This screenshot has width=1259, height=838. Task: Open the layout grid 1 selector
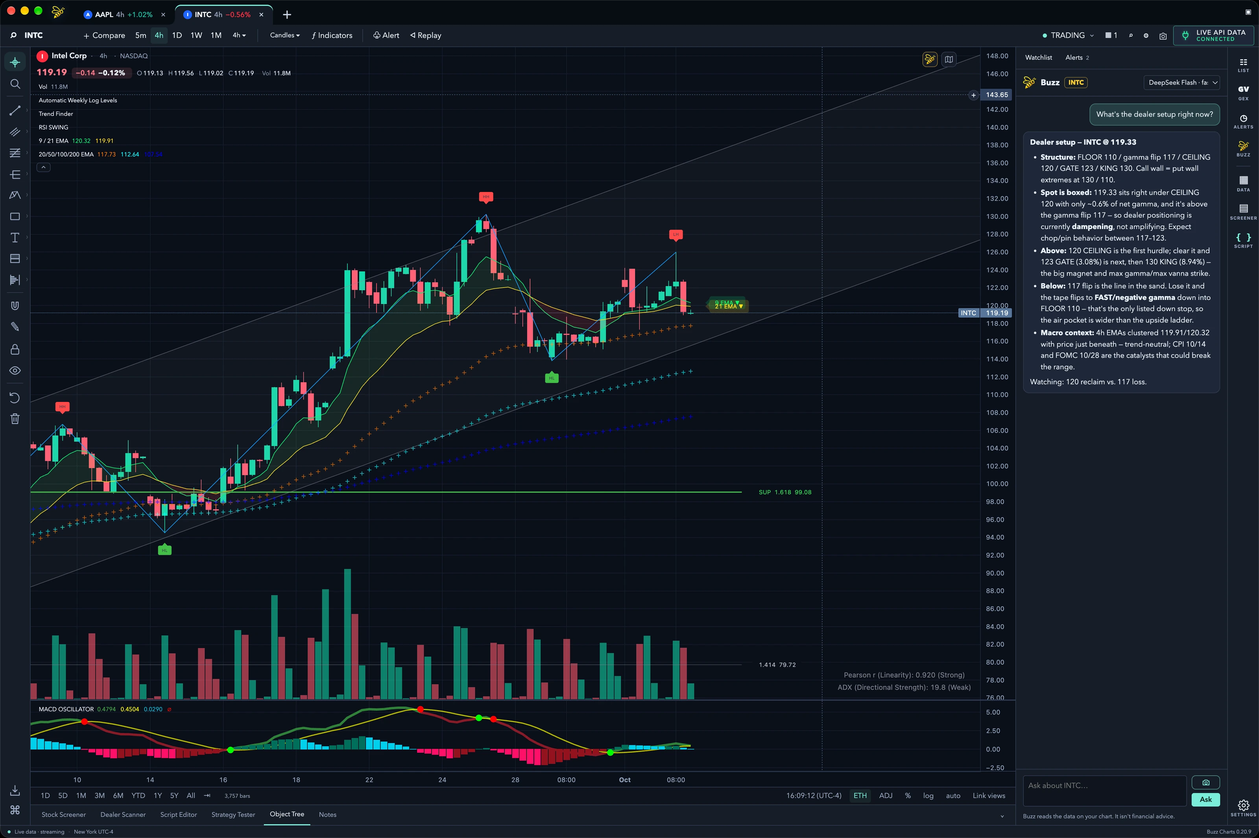(1111, 35)
